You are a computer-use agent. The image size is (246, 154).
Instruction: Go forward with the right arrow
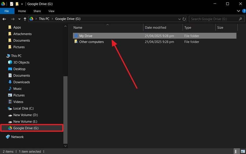tap(13, 19)
